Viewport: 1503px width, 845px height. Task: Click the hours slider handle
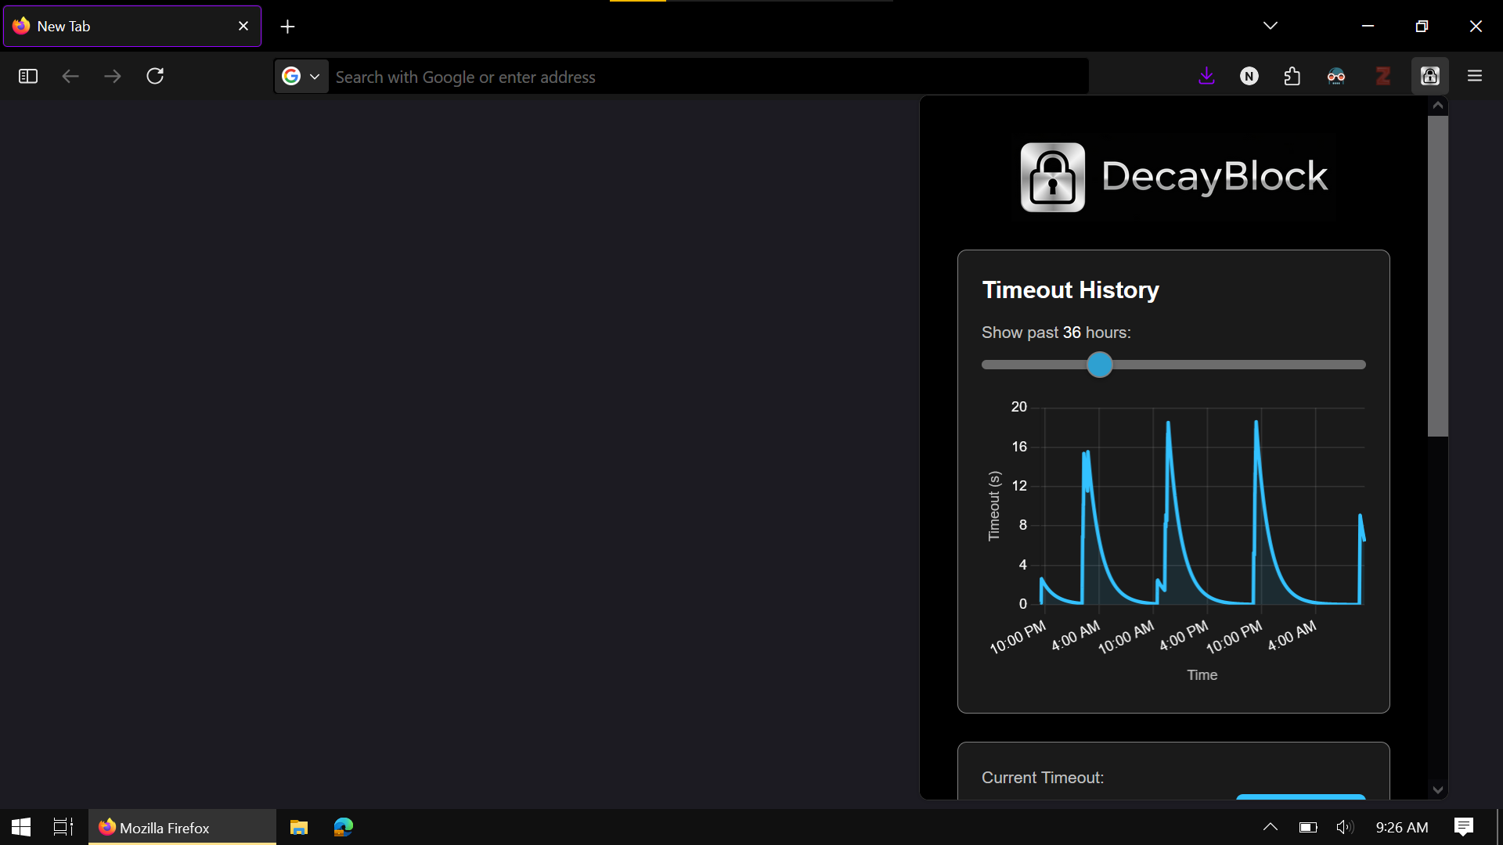tap(1100, 365)
